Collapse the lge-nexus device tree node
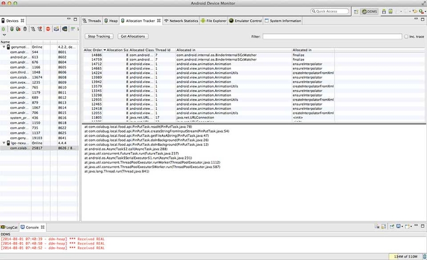The image size is (427, 260). tap(4, 143)
